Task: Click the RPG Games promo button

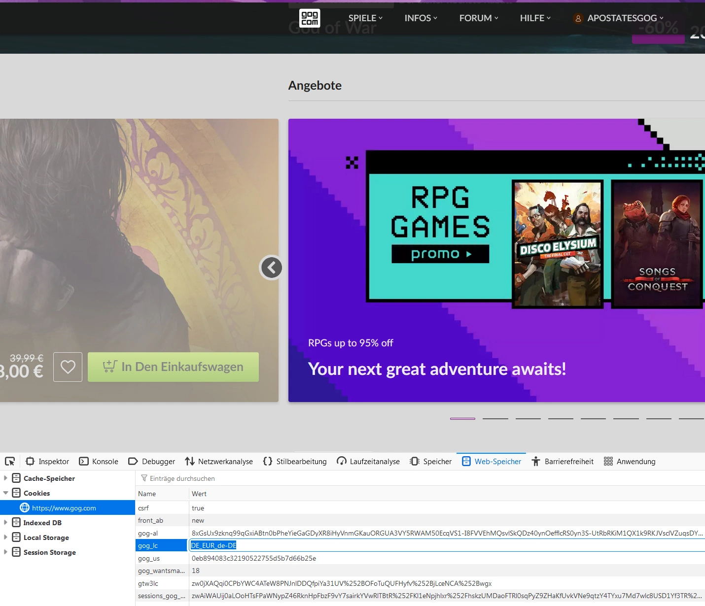Action: [440, 254]
